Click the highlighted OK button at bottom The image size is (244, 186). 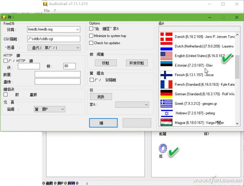103,123
